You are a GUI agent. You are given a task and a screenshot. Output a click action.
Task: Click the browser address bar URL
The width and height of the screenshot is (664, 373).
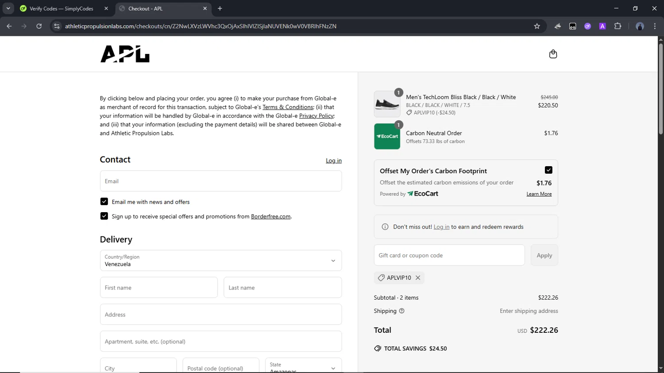click(201, 26)
